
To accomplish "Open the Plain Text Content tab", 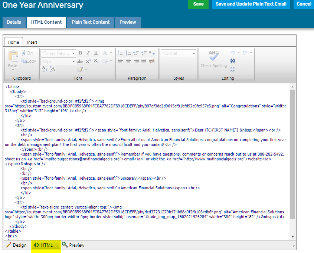I will click(x=91, y=22).
